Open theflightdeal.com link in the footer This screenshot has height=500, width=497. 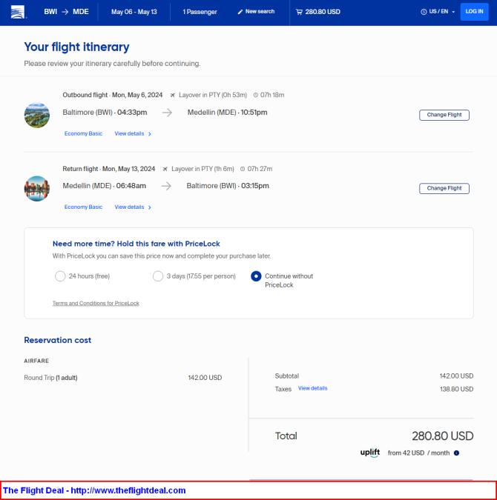tap(128, 490)
